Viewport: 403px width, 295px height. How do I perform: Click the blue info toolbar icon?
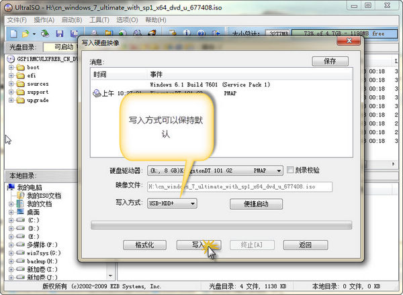[187, 33]
